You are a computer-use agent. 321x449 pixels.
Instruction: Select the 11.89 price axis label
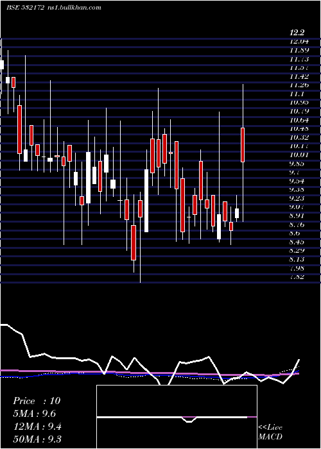click(300, 51)
